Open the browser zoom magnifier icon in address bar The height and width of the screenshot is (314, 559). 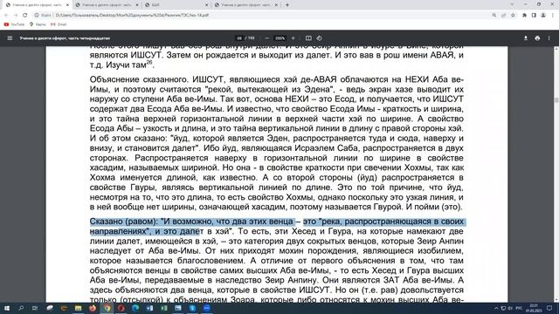494,16
